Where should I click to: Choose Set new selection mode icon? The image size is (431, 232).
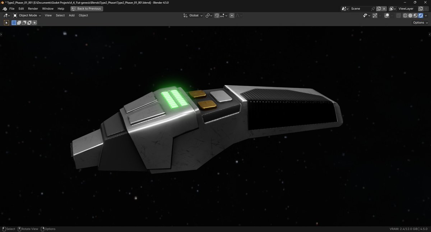coord(14,23)
